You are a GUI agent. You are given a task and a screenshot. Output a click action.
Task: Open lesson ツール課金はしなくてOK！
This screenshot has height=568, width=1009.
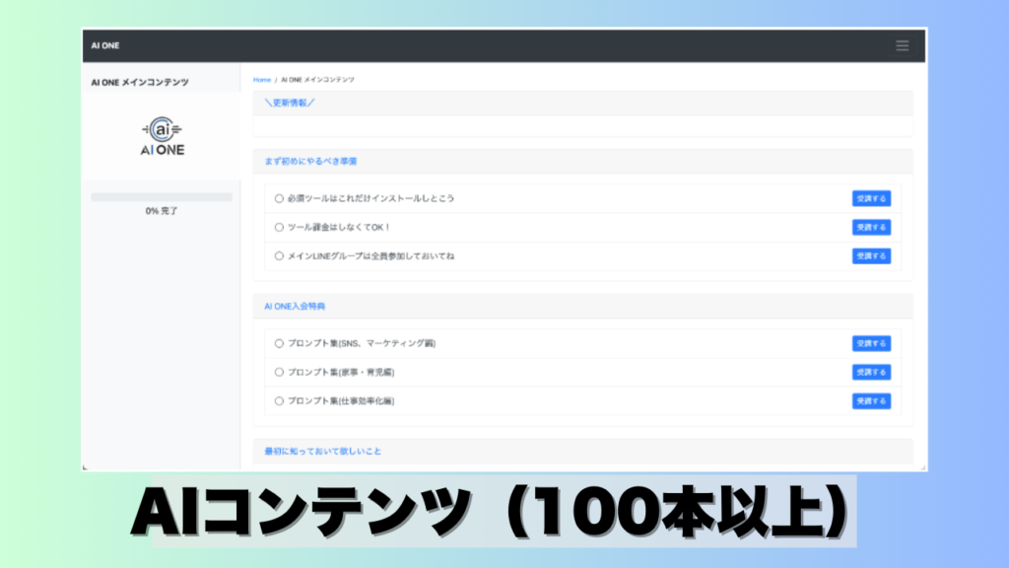[x=339, y=228]
